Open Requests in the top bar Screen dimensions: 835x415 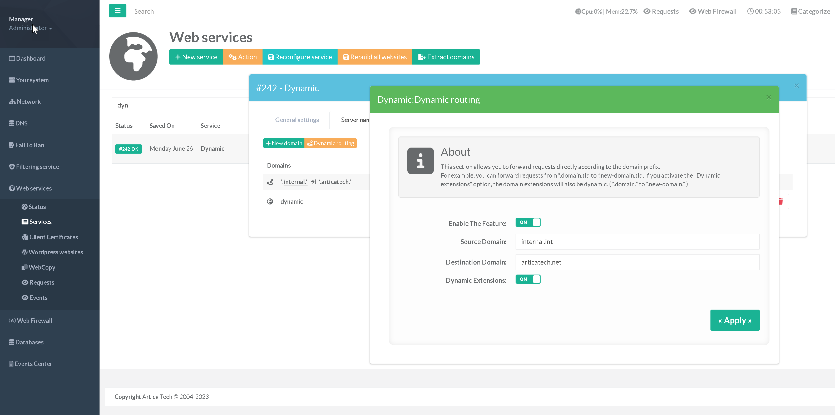tap(661, 11)
